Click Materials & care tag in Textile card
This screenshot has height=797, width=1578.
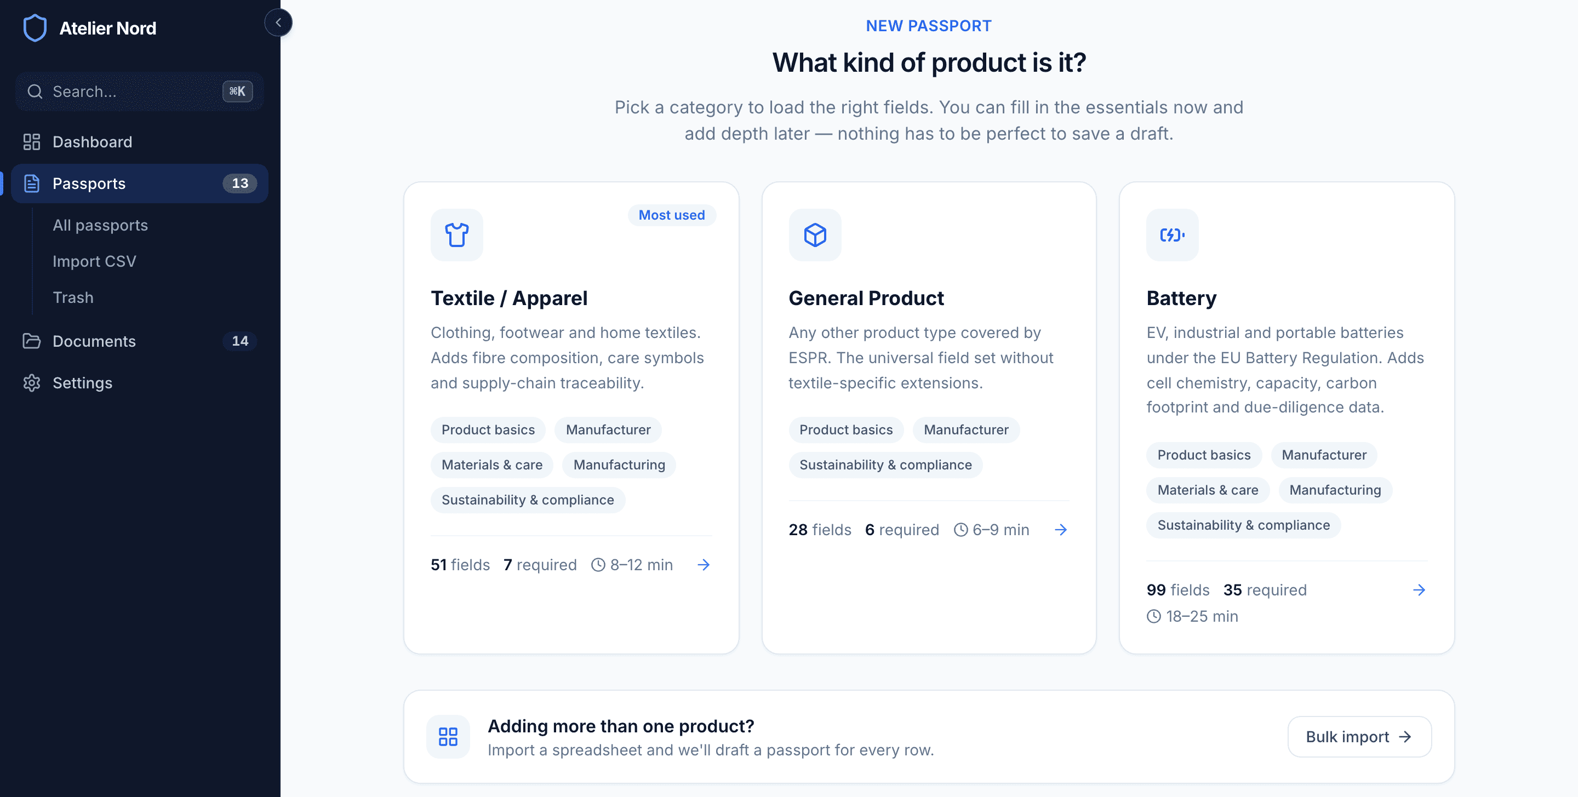[x=491, y=465]
